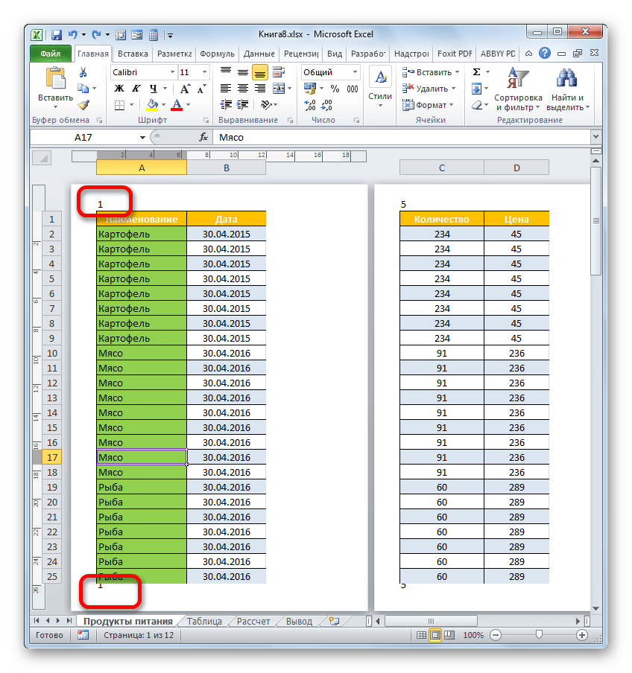Open the Формат cells dropdown
Image resolution: width=632 pixels, height=673 pixels.
[428, 105]
